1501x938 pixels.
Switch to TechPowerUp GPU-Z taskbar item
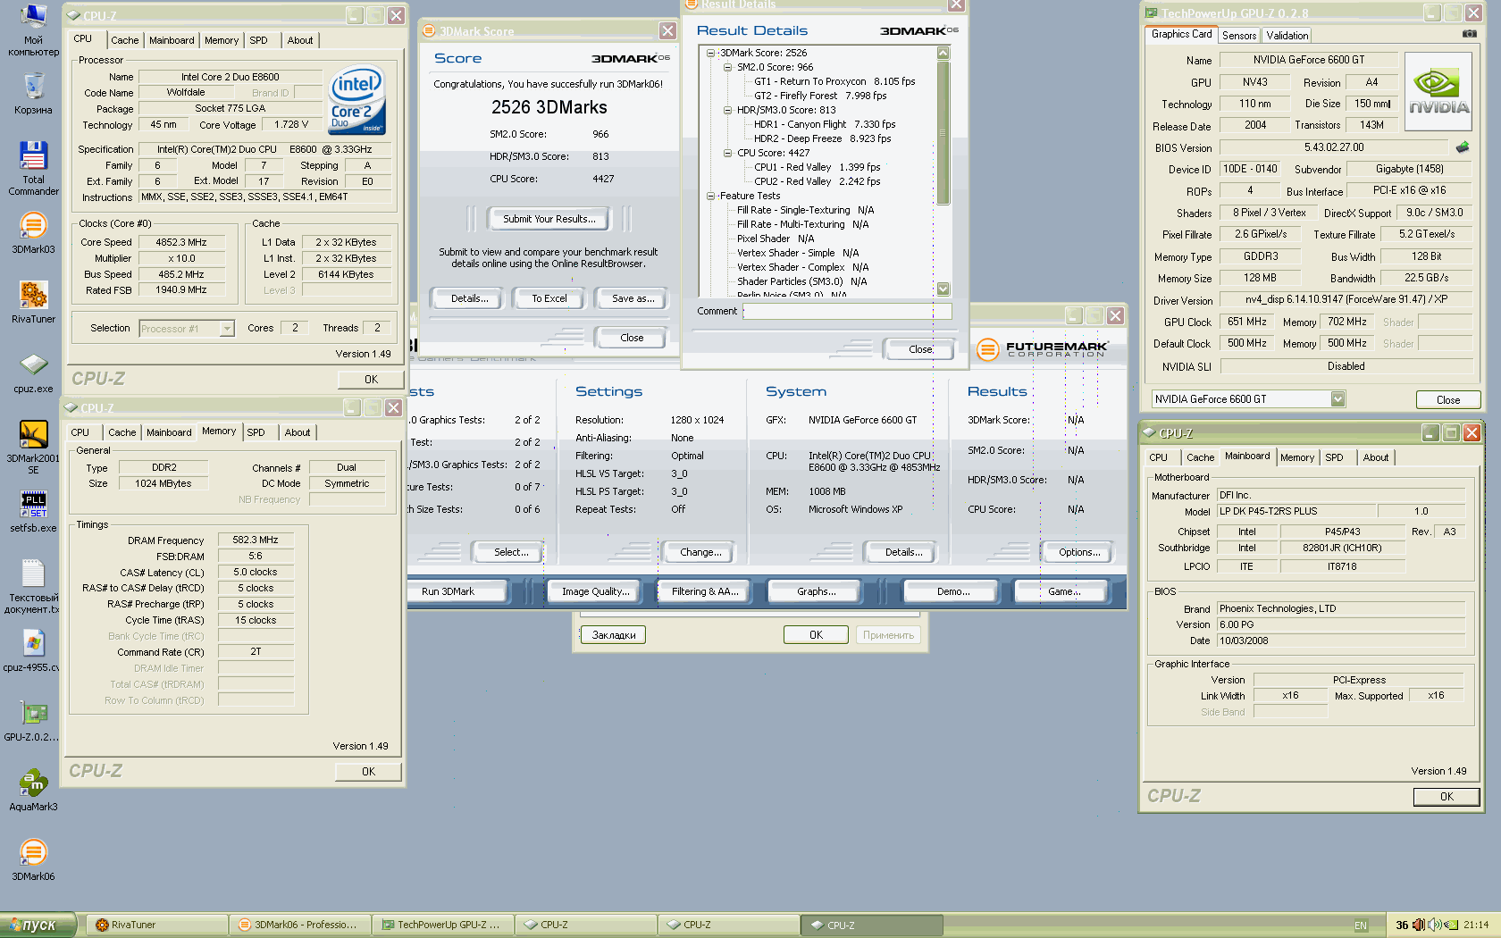443,925
